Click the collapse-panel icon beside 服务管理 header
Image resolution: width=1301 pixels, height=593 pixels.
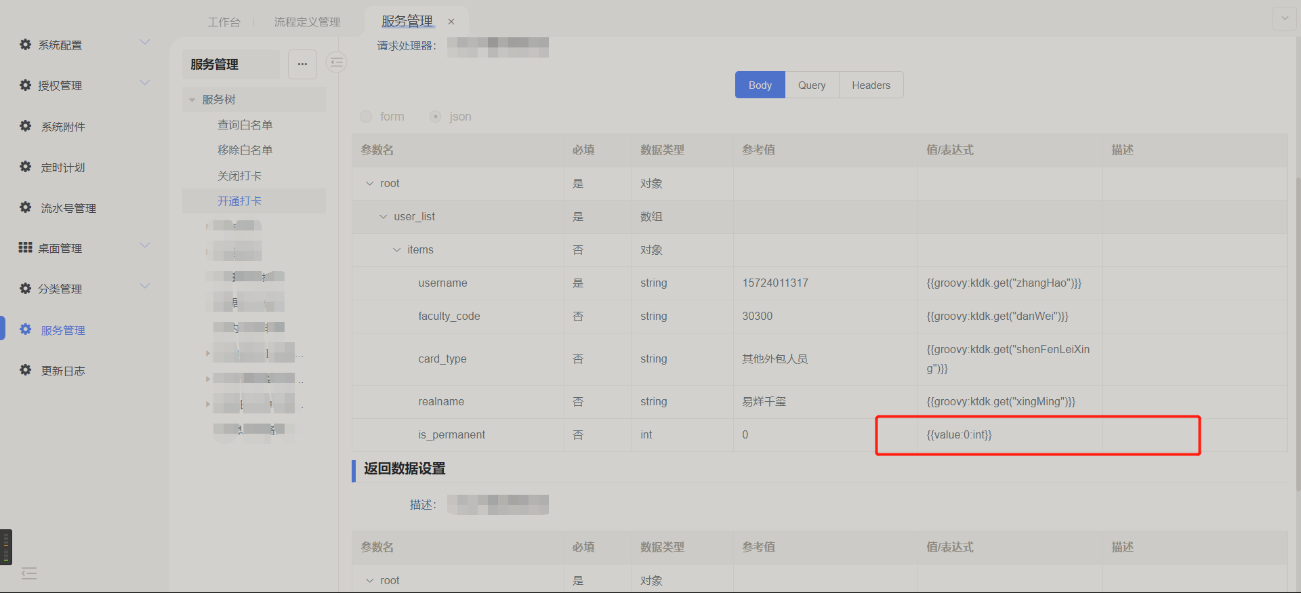tap(337, 63)
